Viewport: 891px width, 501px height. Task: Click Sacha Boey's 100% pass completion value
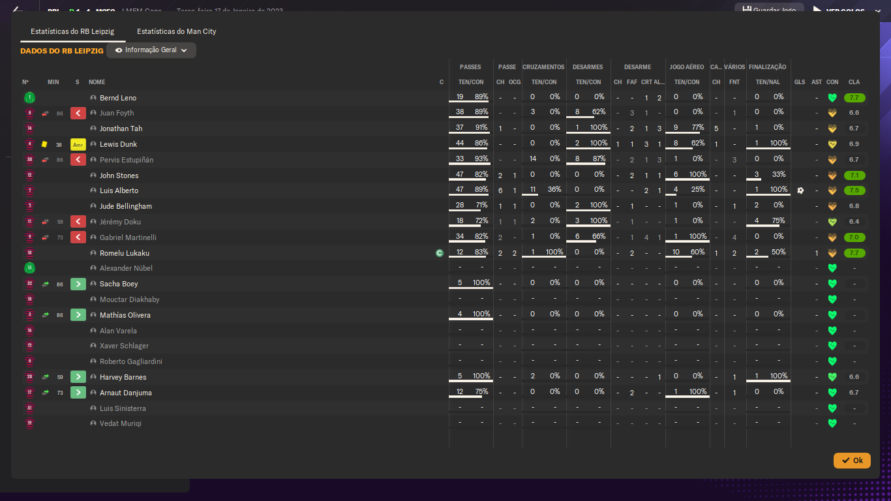pyautogui.click(x=481, y=282)
